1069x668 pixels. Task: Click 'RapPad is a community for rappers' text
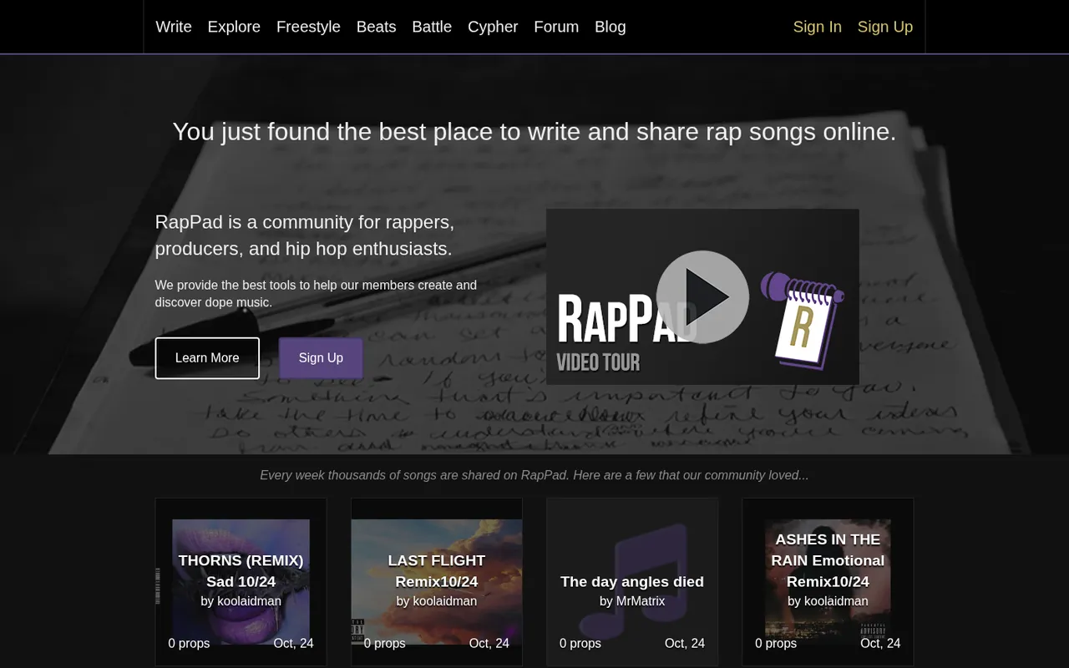click(305, 235)
